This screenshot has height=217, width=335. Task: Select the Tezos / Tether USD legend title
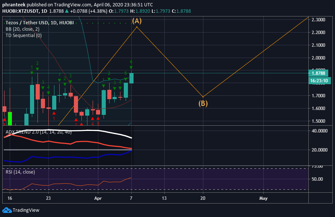coord(40,22)
